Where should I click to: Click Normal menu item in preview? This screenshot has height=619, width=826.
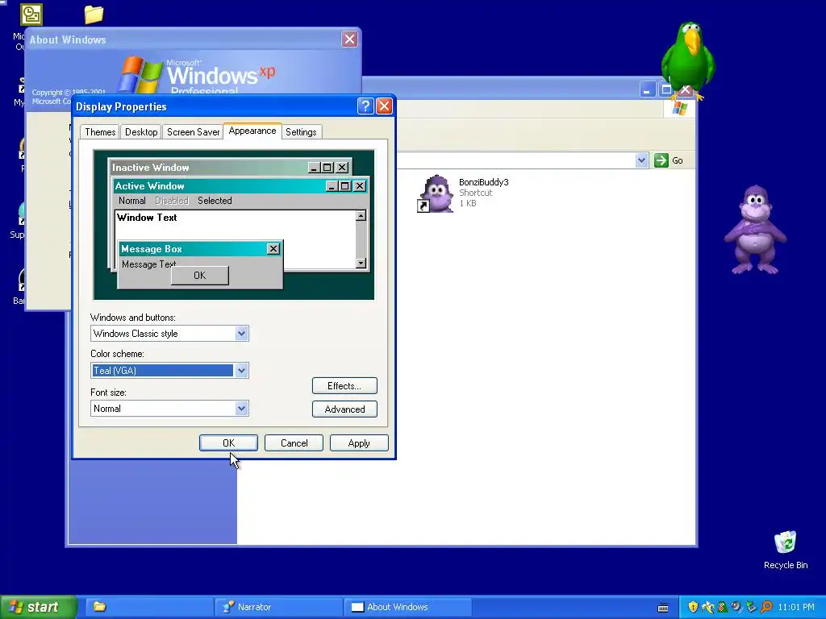coord(131,201)
